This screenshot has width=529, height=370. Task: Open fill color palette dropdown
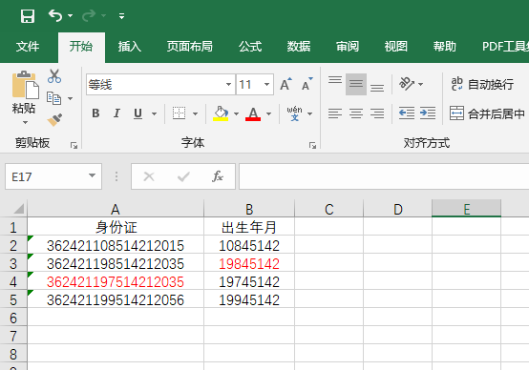[x=236, y=113]
